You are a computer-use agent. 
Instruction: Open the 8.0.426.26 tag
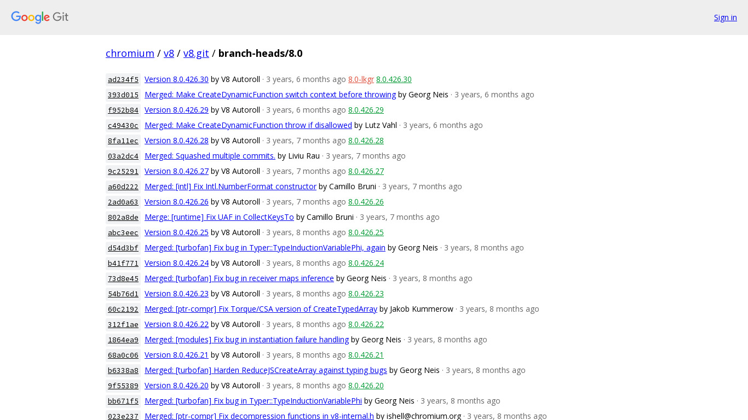366,202
